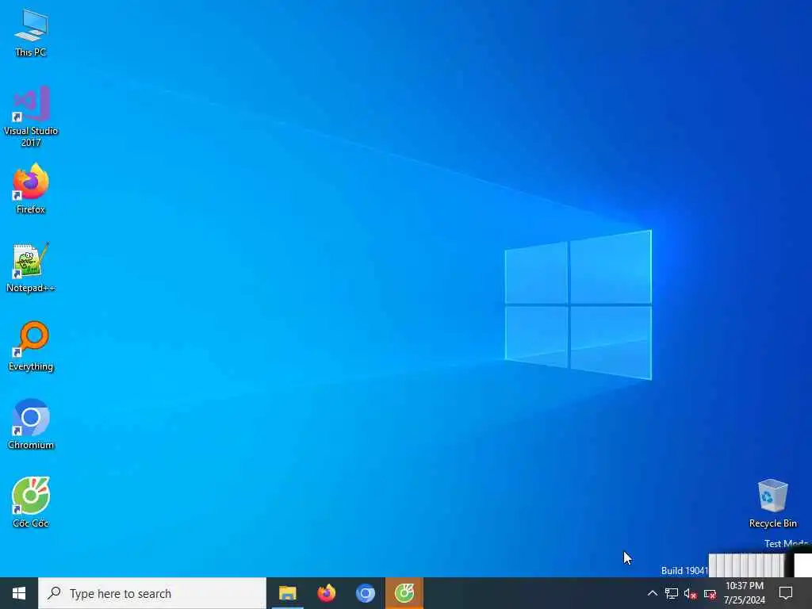Viewport: 812px width, 609px height.
Task: Click the tray icon left of the clock
Action: click(710, 593)
